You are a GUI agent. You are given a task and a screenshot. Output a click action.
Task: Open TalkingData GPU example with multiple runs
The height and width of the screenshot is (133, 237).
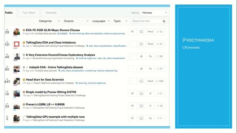coord(55,117)
